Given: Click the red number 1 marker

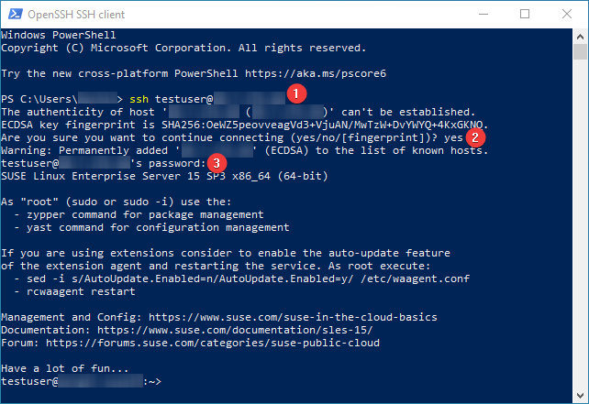Looking at the screenshot, I should point(295,93).
